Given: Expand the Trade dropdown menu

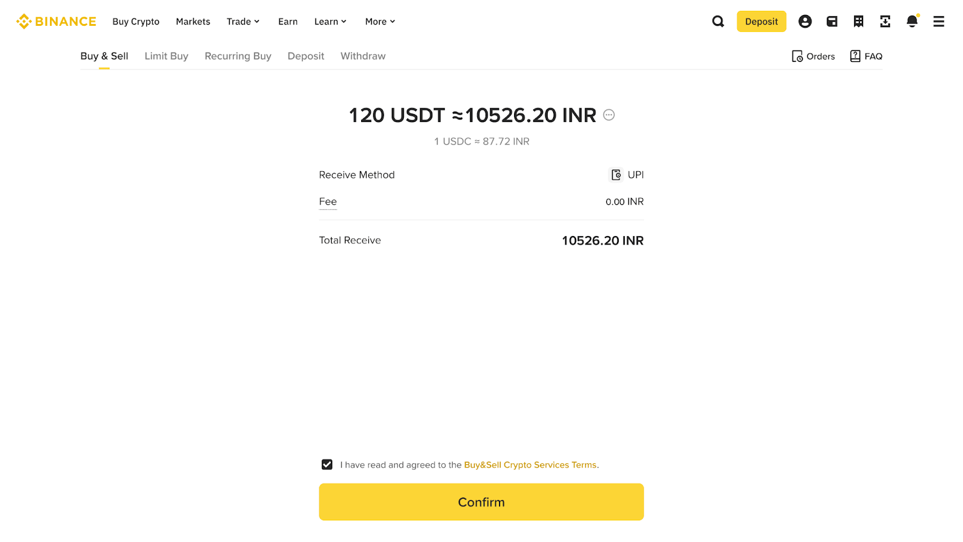Looking at the screenshot, I should (x=243, y=22).
